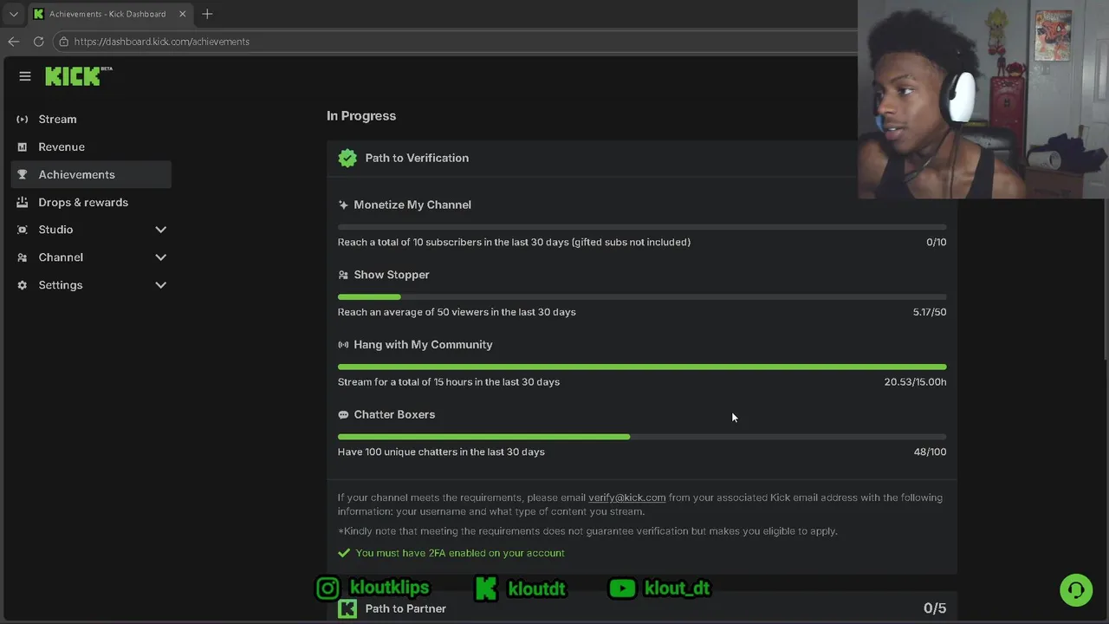
Task: Click 'Stream for a total of 15 hours' text
Action: pos(449,382)
